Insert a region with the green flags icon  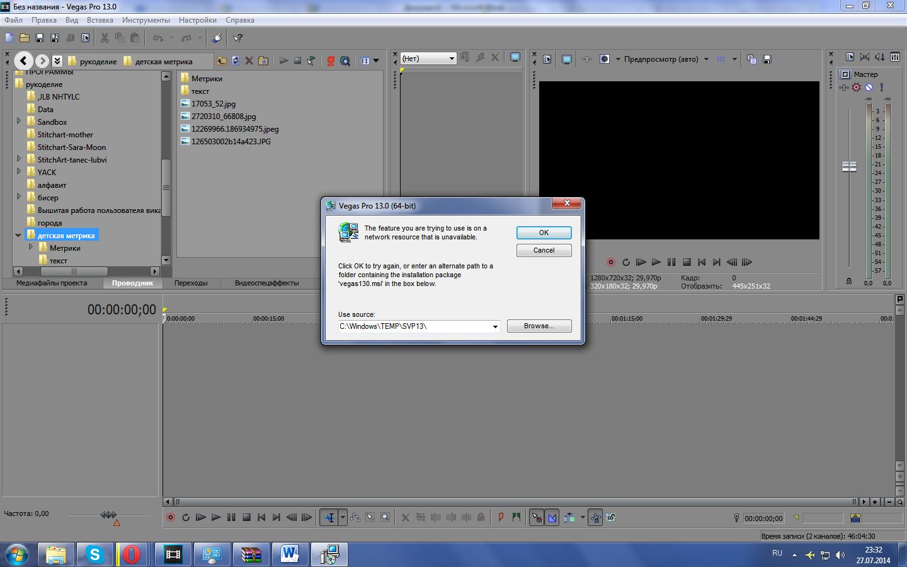coord(516,518)
